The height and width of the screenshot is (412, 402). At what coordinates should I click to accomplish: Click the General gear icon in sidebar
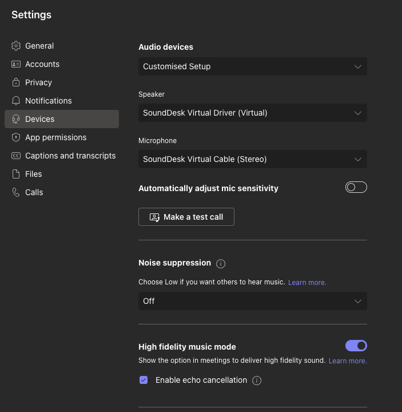pos(16,46)
